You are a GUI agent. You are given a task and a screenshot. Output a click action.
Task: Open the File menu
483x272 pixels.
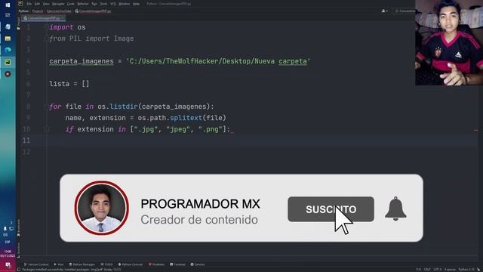pos(29,4)
